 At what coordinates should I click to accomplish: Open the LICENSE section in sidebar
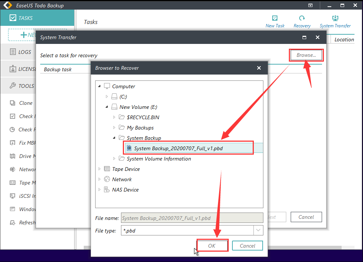point(18,69)
